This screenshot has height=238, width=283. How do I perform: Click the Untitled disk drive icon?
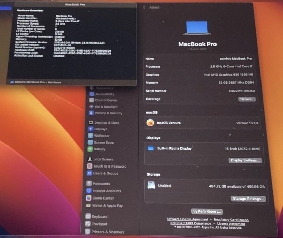pyautogui.click(x=151, y=185)
